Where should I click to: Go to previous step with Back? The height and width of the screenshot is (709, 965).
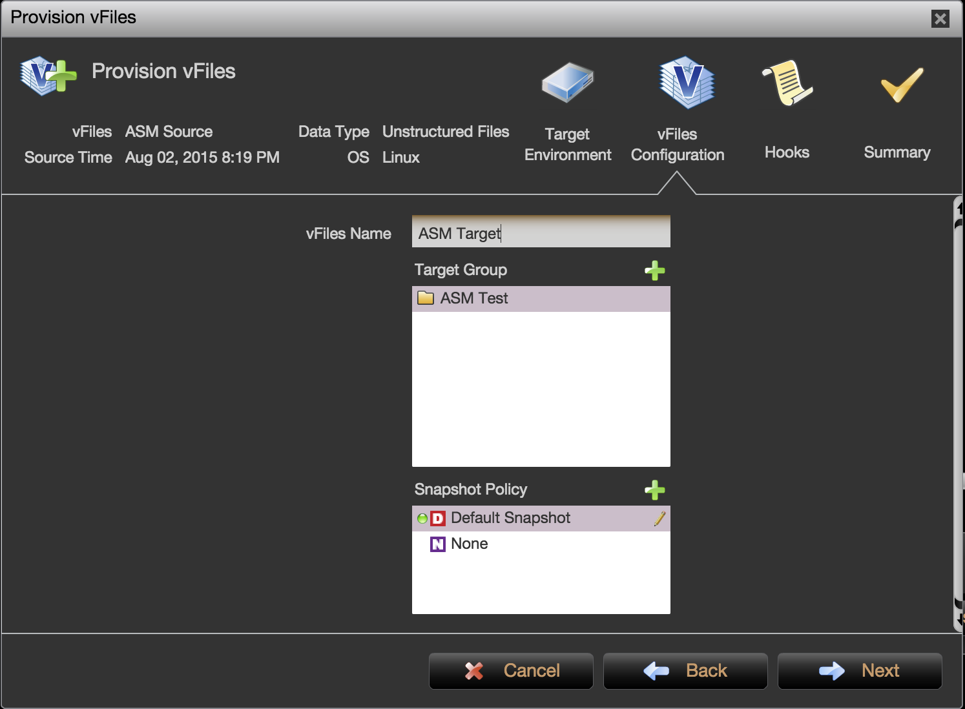pyautogui.click(x=685, y=671)
